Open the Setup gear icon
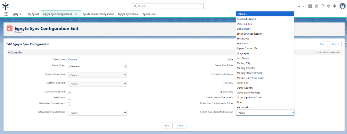This screenshot has width=347, height=134. pyautogui.click(x=329, y=6)
